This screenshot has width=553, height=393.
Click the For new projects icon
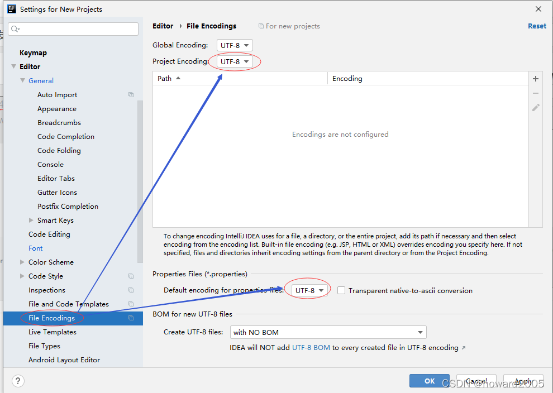[x=261, y=26]
